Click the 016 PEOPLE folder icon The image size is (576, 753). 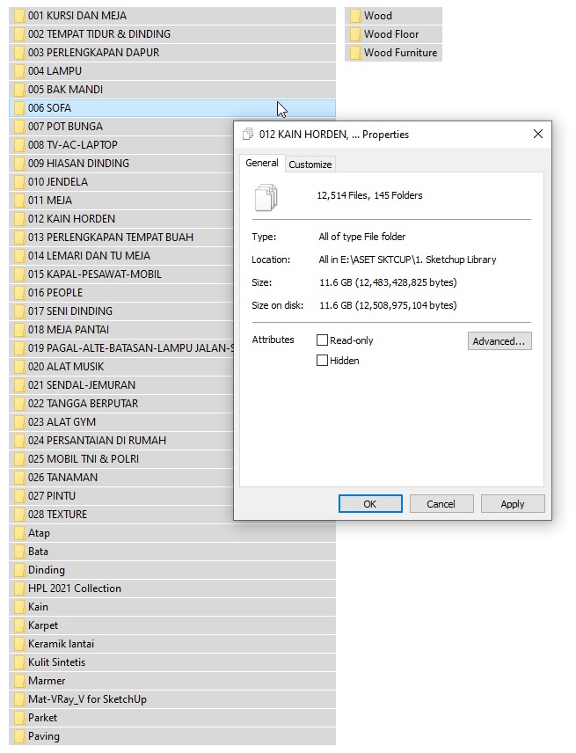coord(19,293)
